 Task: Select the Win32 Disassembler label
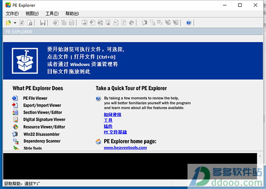(42, 134)
